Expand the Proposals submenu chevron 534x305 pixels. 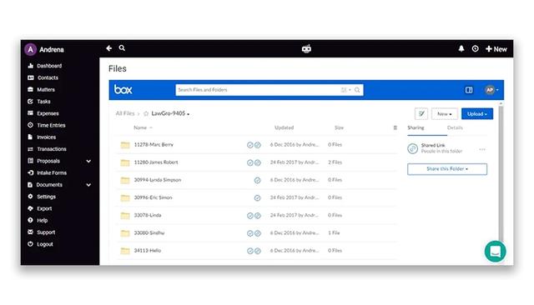coord(88,161)
